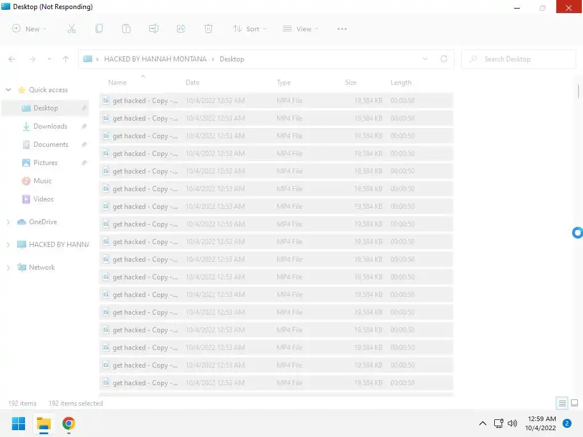
Task: Click the Paste clipboard icon
Action: tap(126, 28)
